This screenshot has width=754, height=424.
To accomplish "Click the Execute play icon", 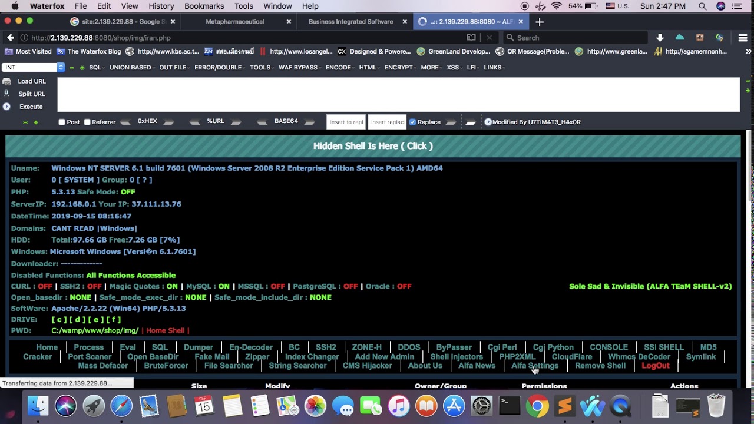I will click(x=7, y=107).
